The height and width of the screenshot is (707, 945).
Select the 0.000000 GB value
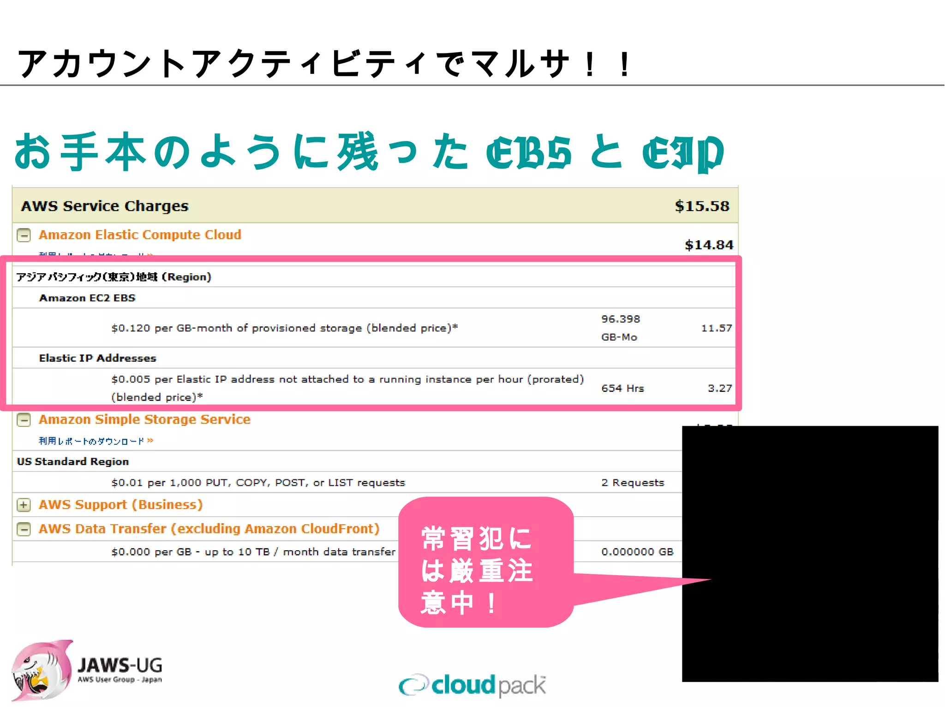(637, 552)
